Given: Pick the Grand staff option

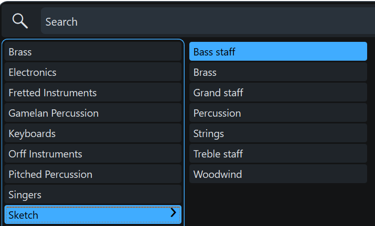Looking at the screenshot, I should point(278,93).
